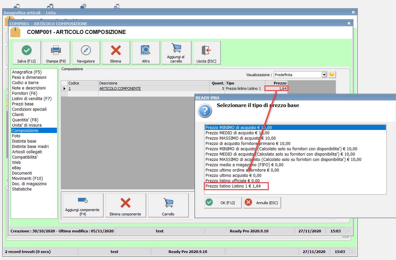Delete article with Elimina toolbar button
The height and width of the screenshot is (260, 396).
(116, 53)
